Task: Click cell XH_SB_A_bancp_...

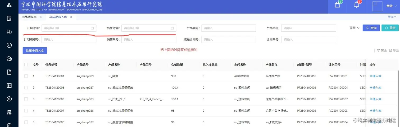Action: [152, 99]
